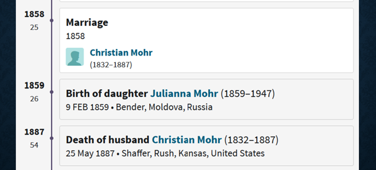The height and width of the screenshot is (170, 376).
Task: Open Julianna Mohr daughter profile link
Action: 184,94
